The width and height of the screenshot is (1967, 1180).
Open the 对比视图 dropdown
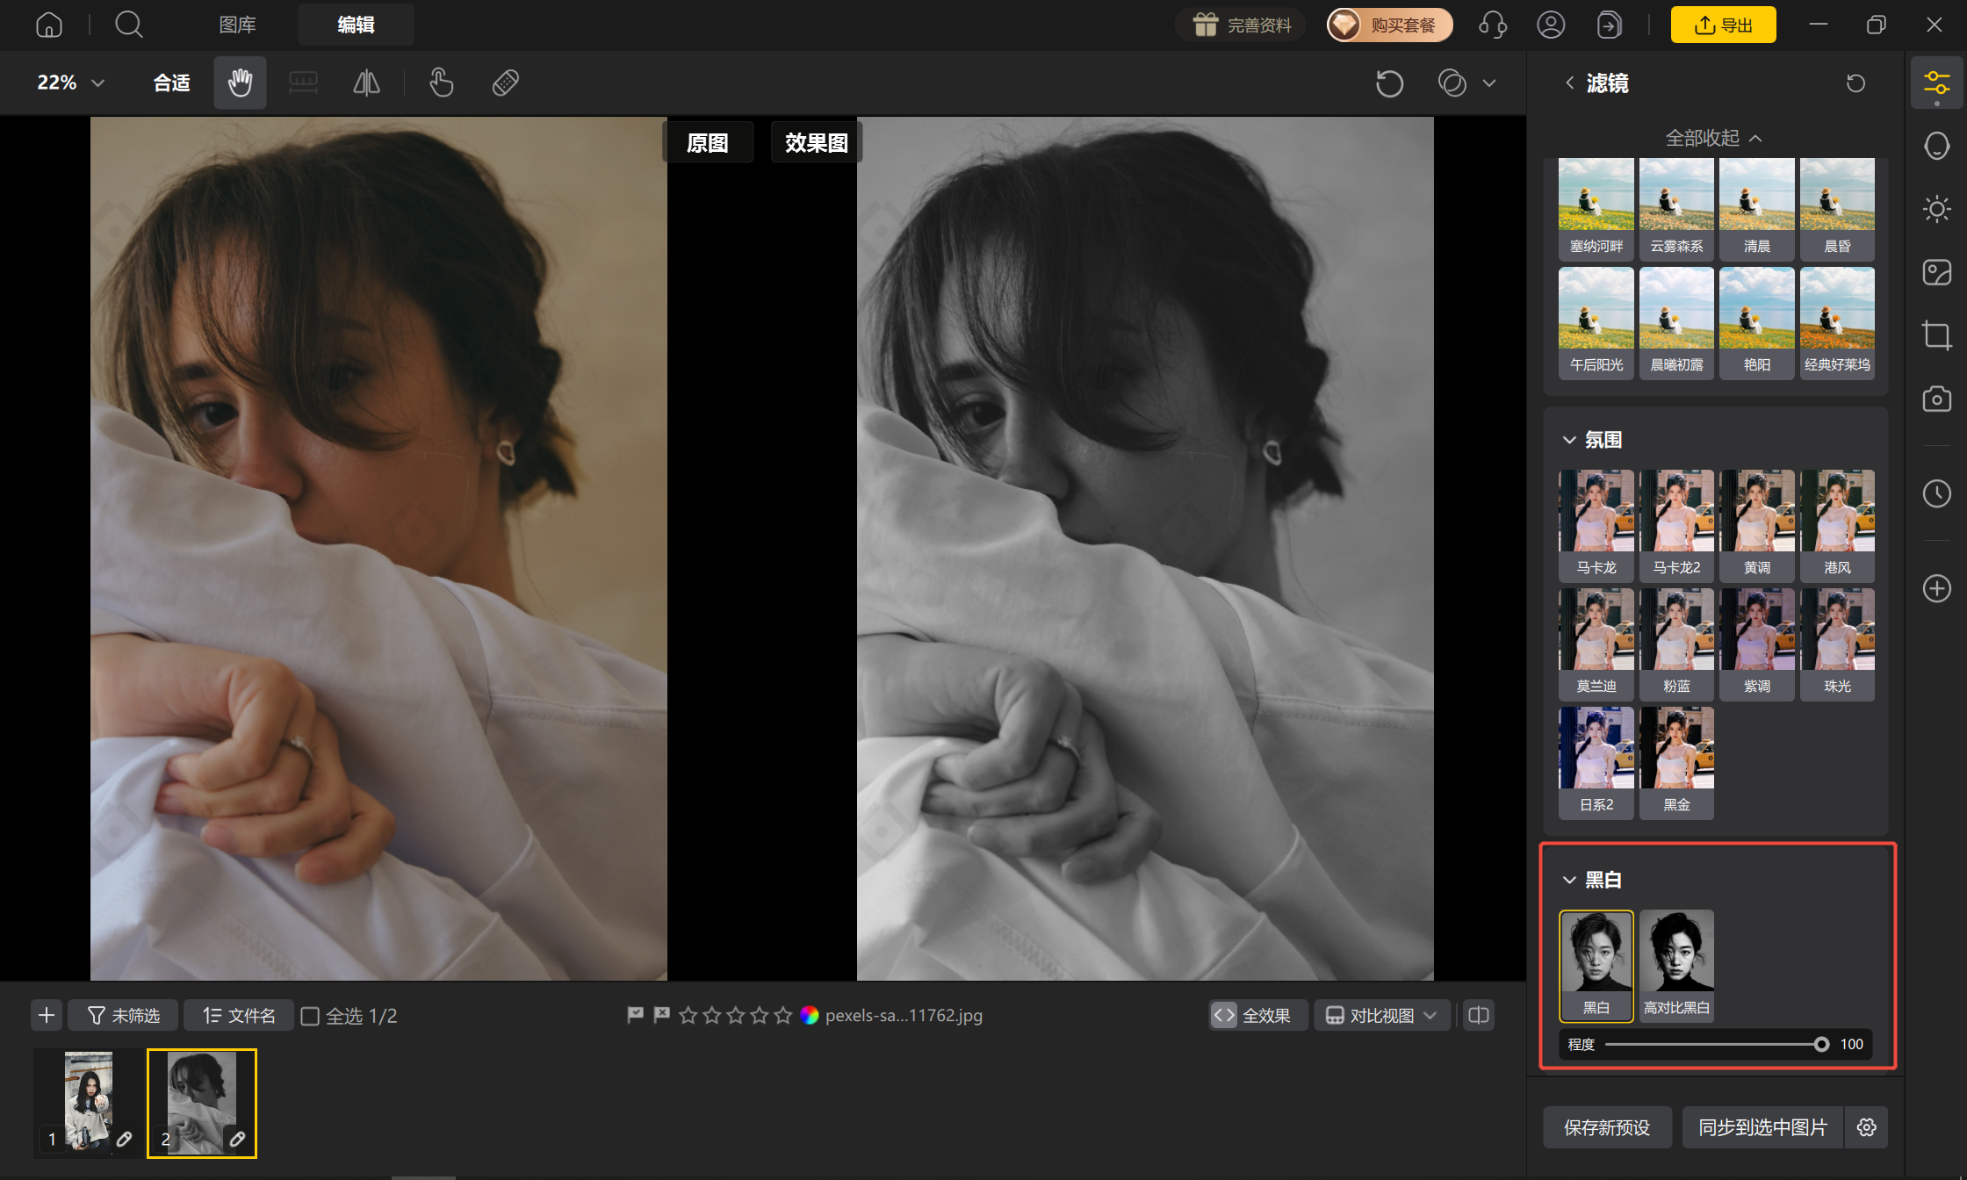[x=1382, y=1016]
